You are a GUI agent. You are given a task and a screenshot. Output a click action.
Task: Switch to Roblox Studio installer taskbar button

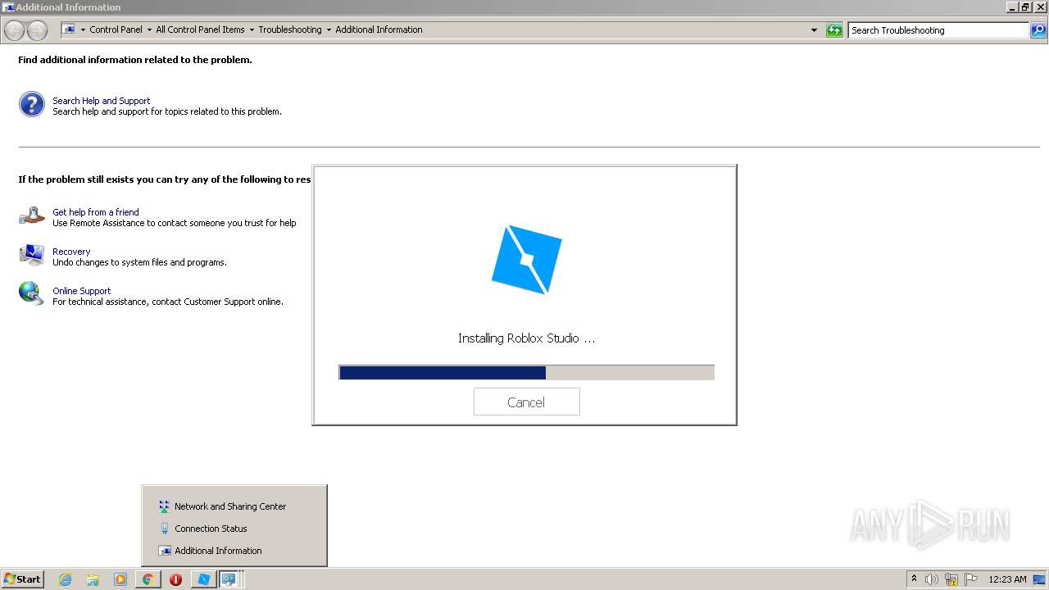(x=203, y=579)
